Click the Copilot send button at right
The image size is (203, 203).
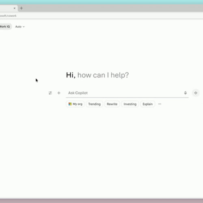click(196, 93)
